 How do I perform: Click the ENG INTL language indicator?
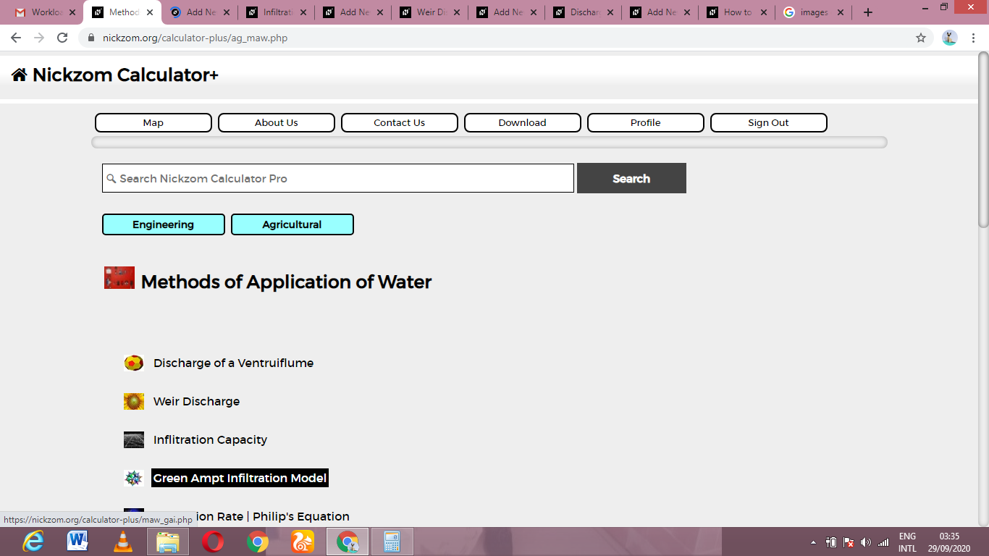pyautogui.click(x=907, y=542)
